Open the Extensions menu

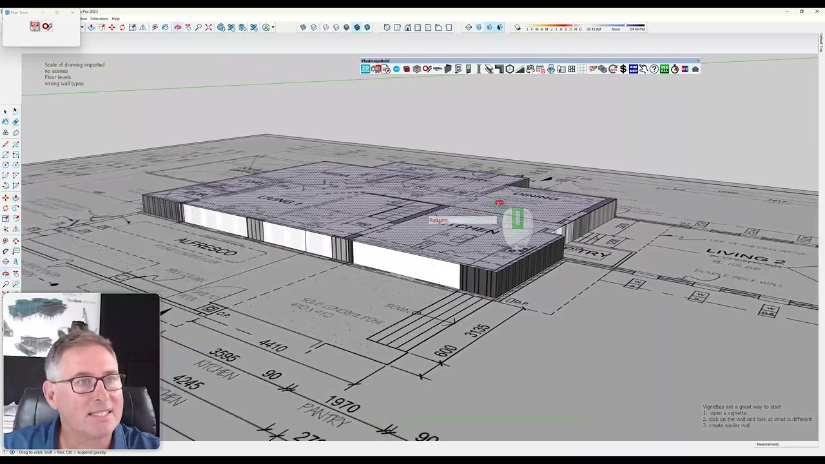pyautogui.click(x=99, y=19)
